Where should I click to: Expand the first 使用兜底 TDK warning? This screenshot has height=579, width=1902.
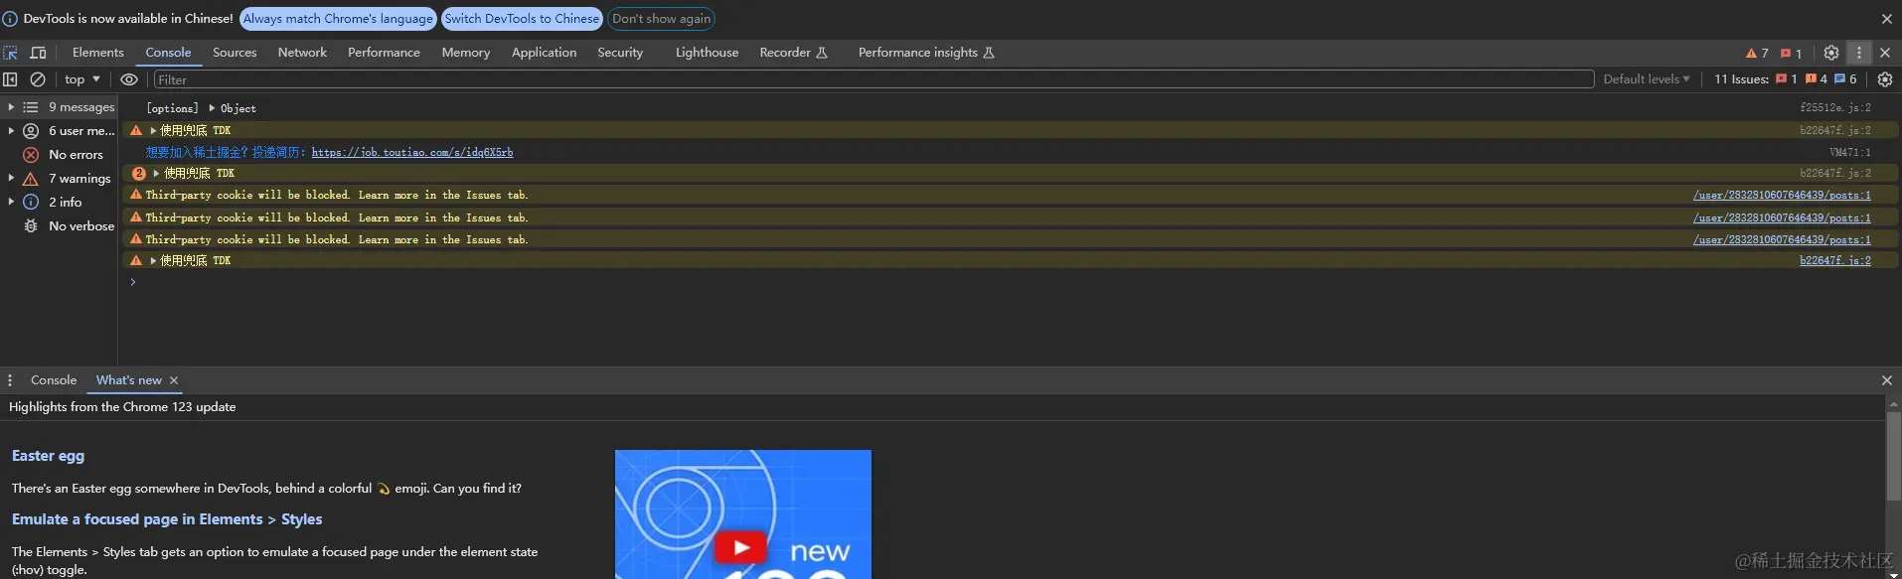(x=153, y=130)
